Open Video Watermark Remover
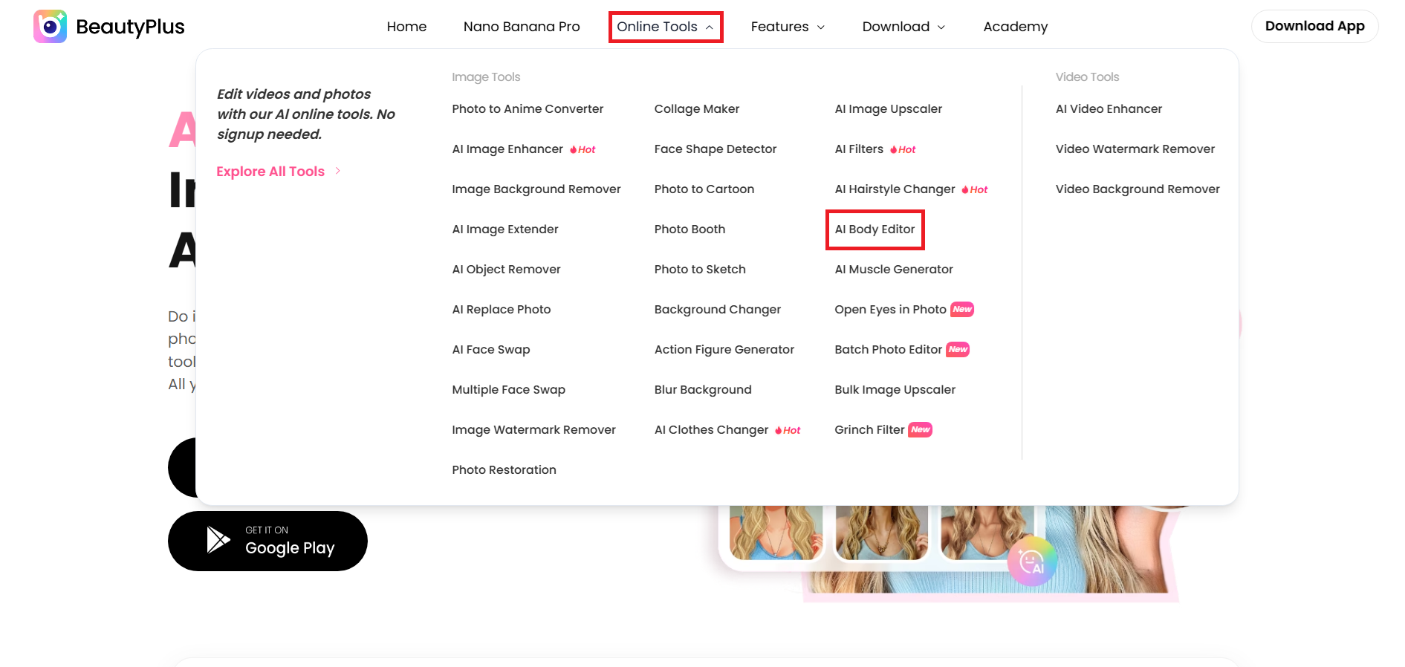 [x=1135, y=149]
